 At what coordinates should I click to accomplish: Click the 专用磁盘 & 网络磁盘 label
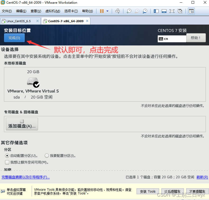[x=21, y=112]
